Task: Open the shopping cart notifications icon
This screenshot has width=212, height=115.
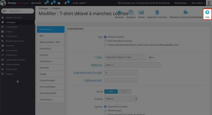Action: (45, 3)
